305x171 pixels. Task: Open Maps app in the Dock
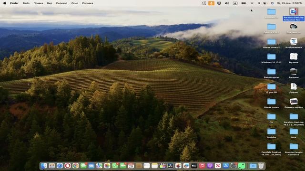point(99,166)
